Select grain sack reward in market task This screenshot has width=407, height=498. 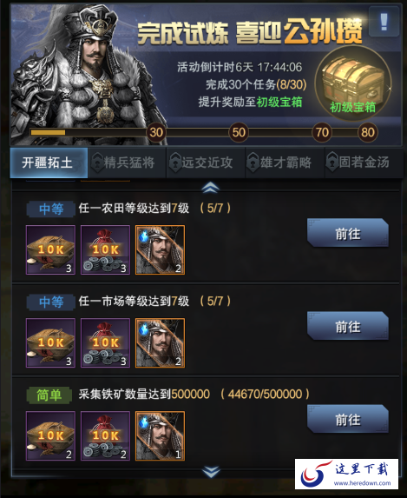[50, 343]
